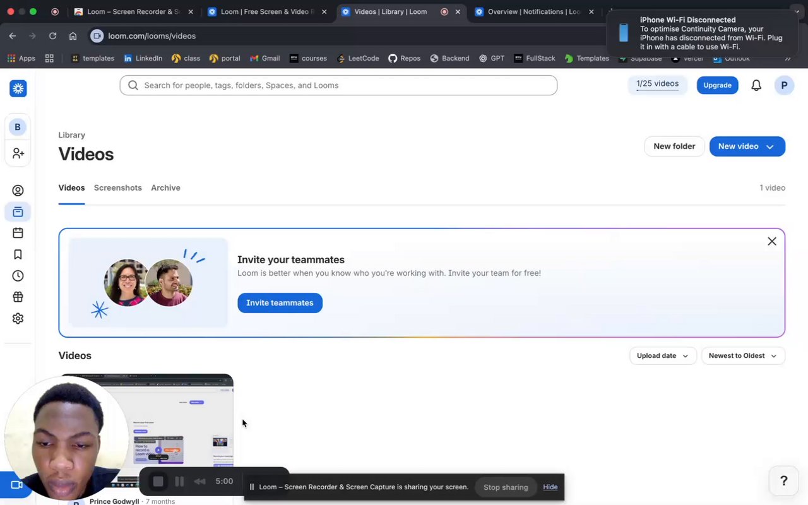Open the P account avatar menu
The width and height of the screenshot is (808, 505).
pos(784,85)
